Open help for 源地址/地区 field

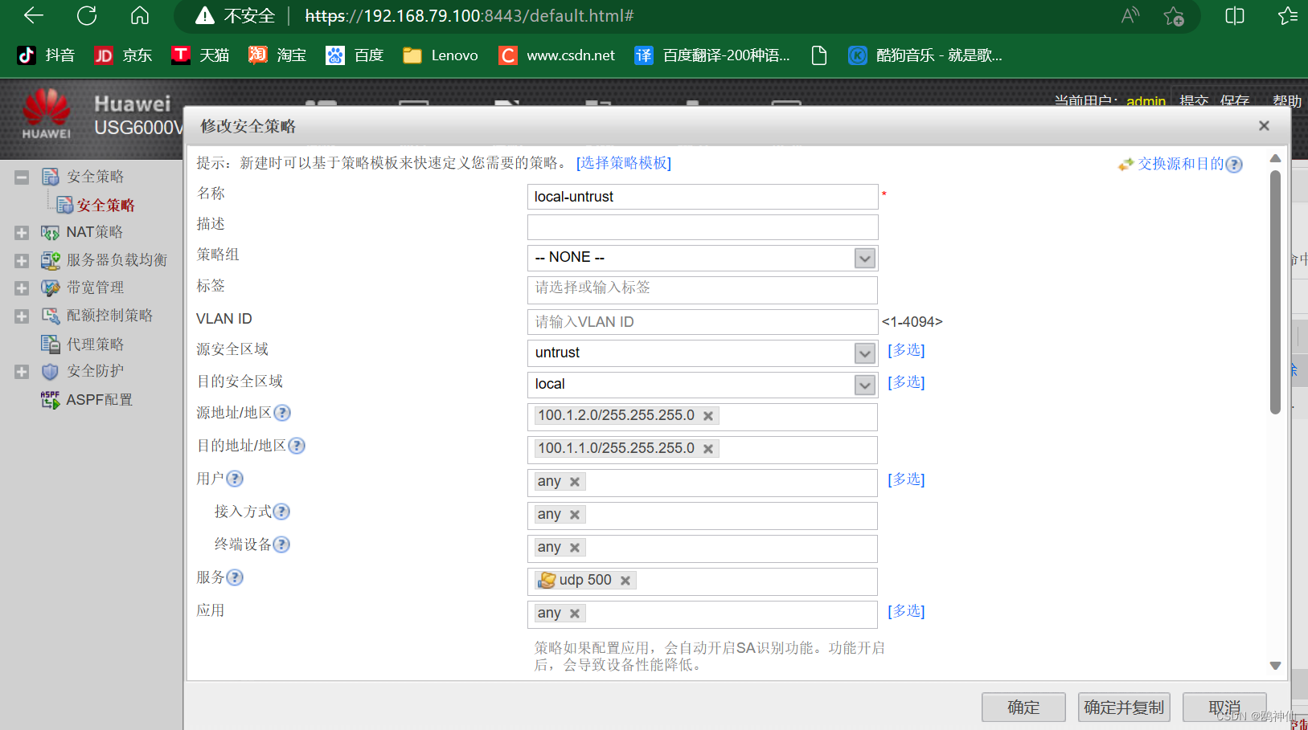tap(282, 413)
